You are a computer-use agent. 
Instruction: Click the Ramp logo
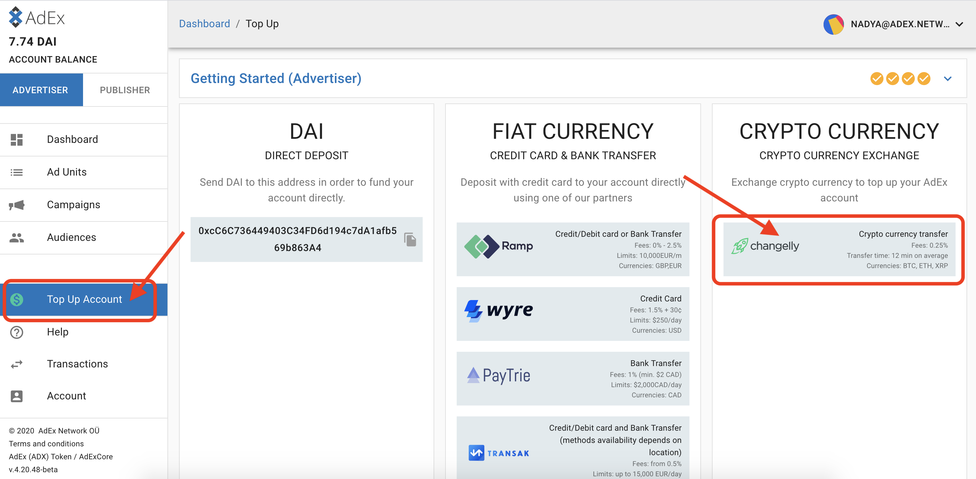(x=499, y=246)
